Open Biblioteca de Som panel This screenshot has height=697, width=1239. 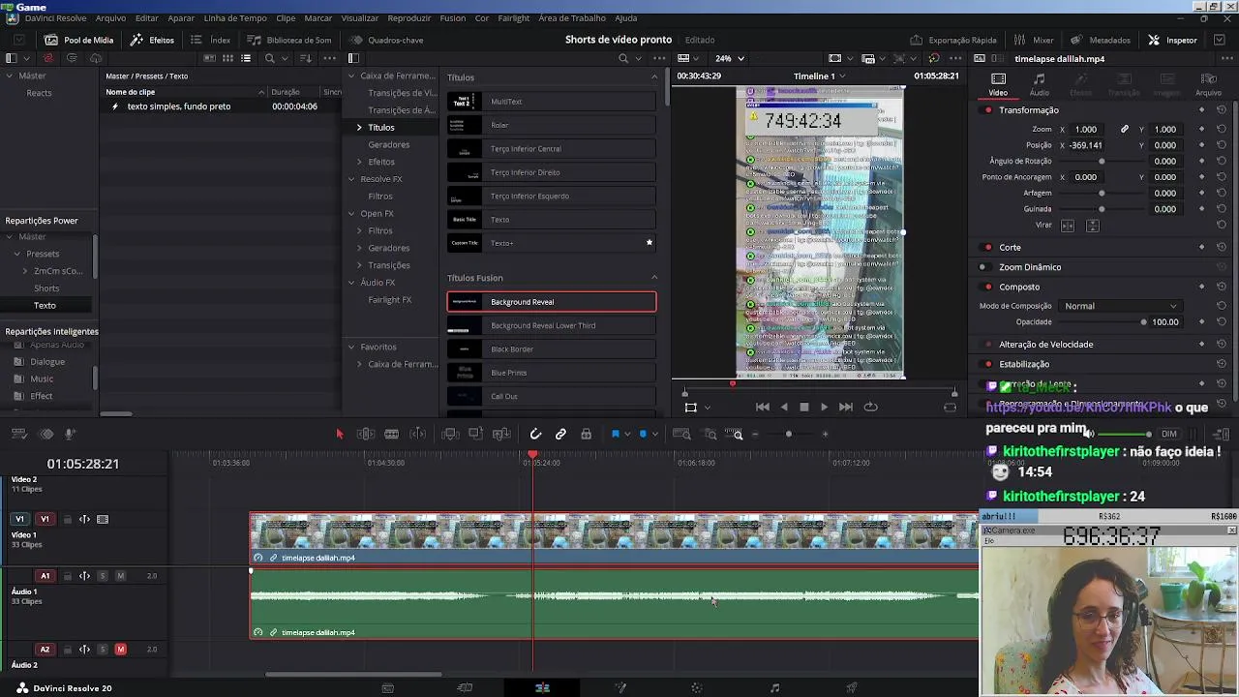tap(289, 40)
